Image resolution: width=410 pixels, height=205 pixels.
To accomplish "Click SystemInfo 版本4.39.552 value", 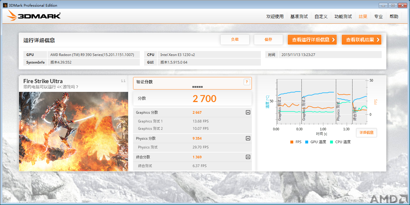I will click(61, 62).
